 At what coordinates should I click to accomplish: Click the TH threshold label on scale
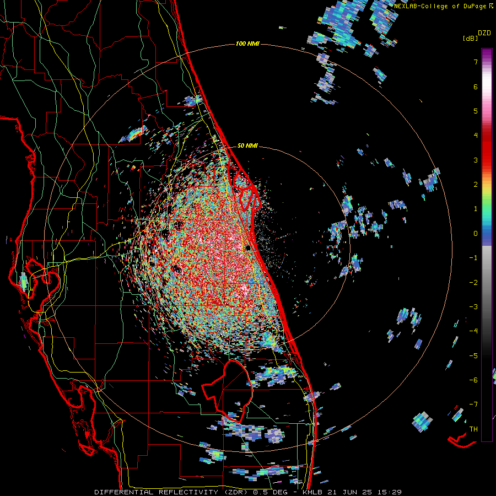pos(473,429)
